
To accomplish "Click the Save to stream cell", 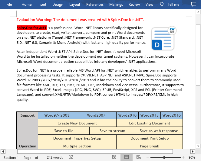I will click(x=112, y=131).
